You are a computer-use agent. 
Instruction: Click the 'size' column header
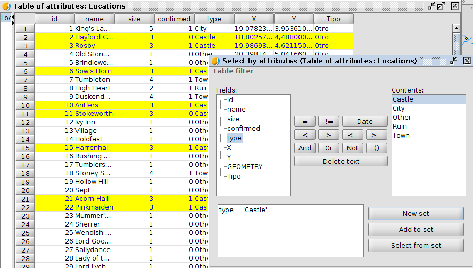[135, 19]
